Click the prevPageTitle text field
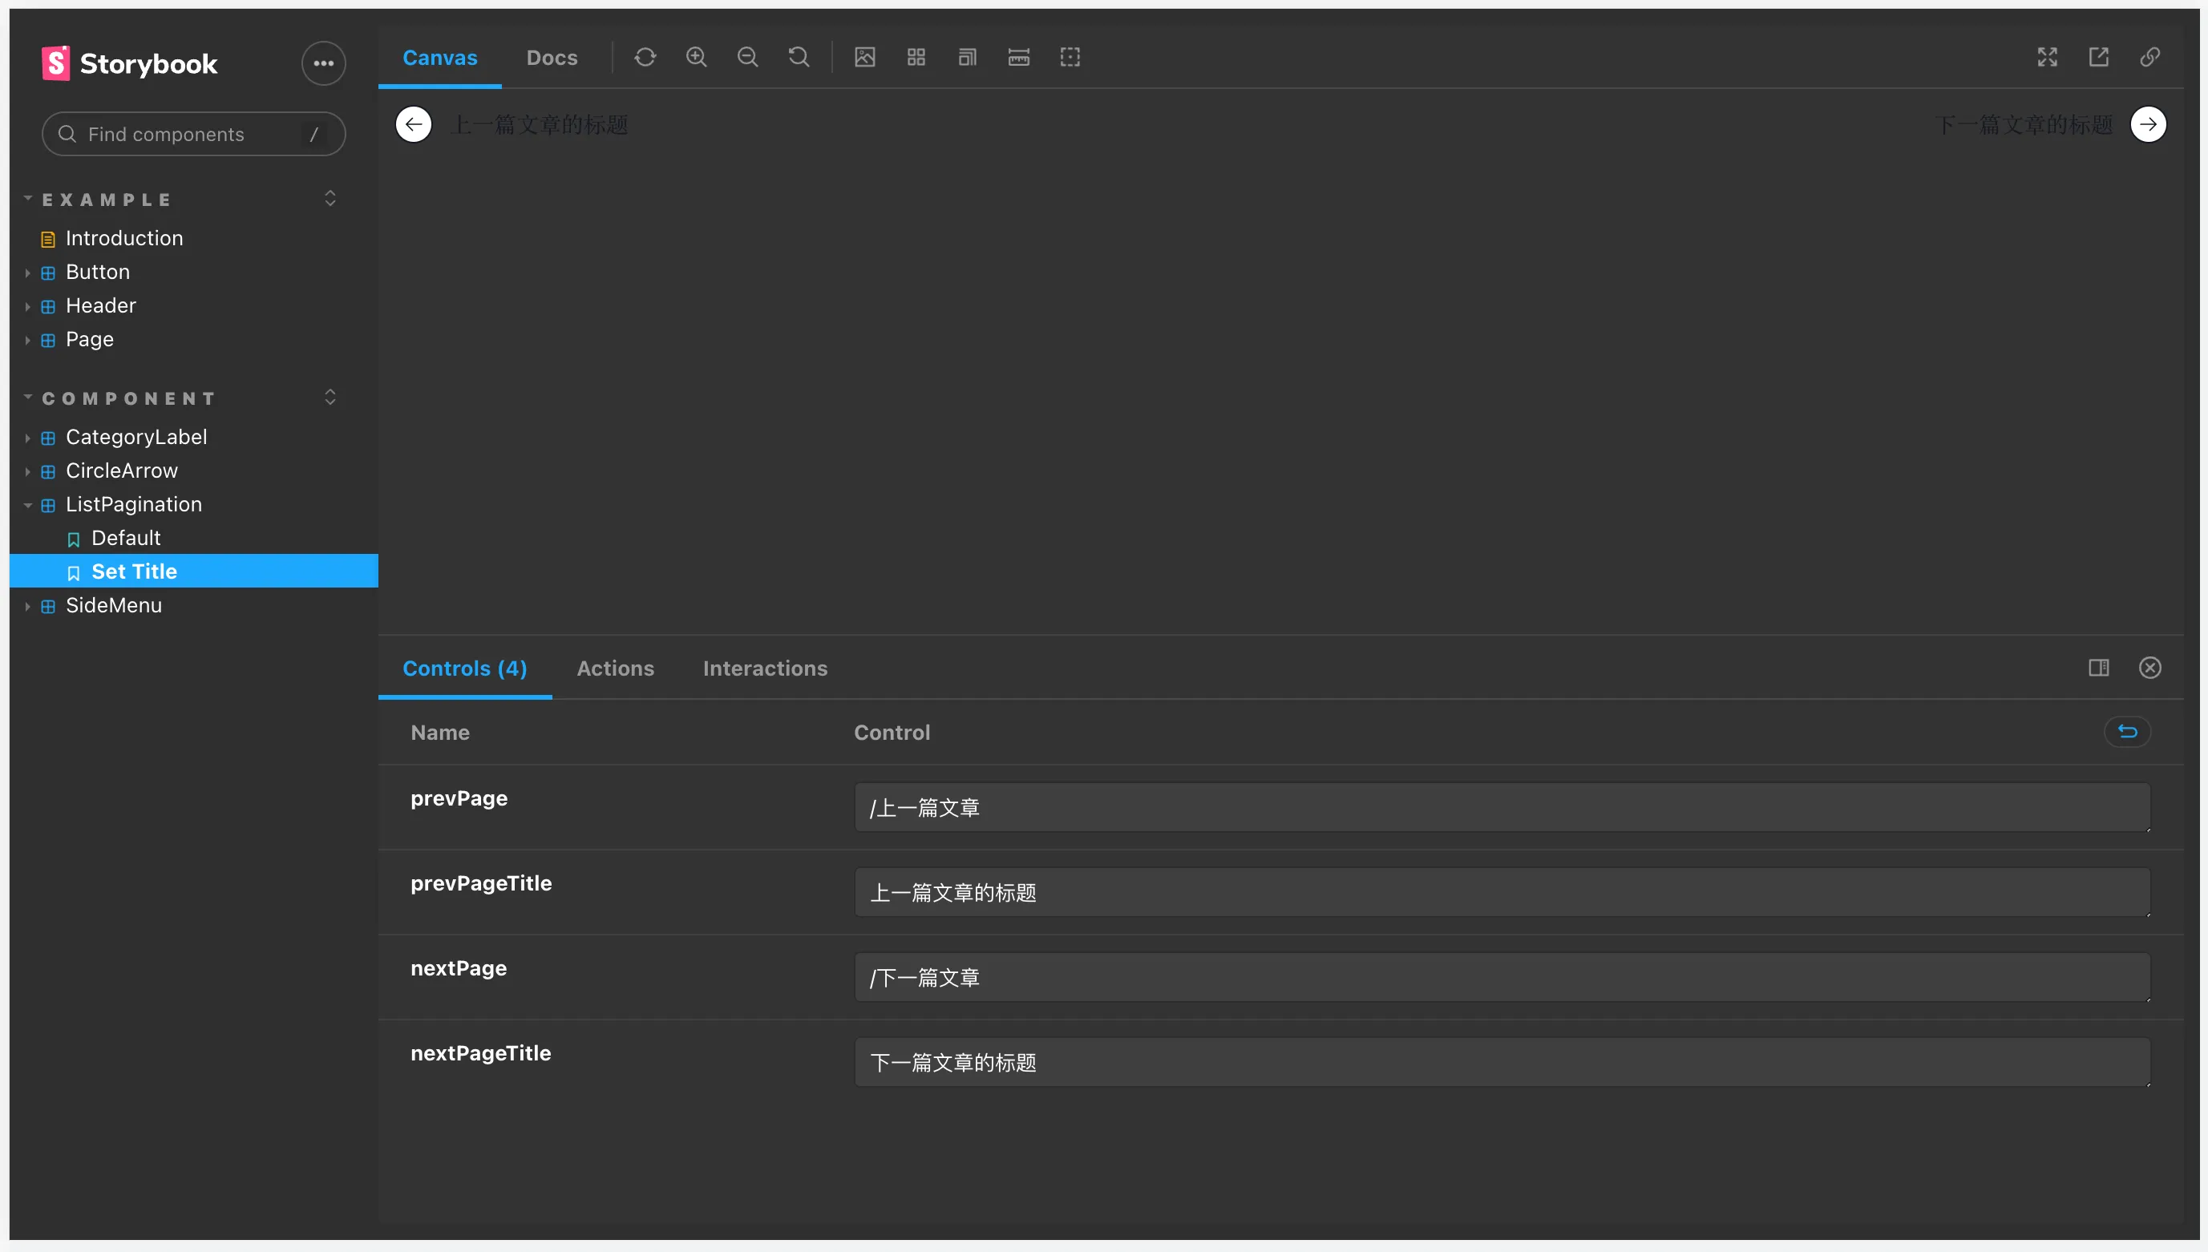The height and width of the screenshot is (1252, 2208). 1501,893
